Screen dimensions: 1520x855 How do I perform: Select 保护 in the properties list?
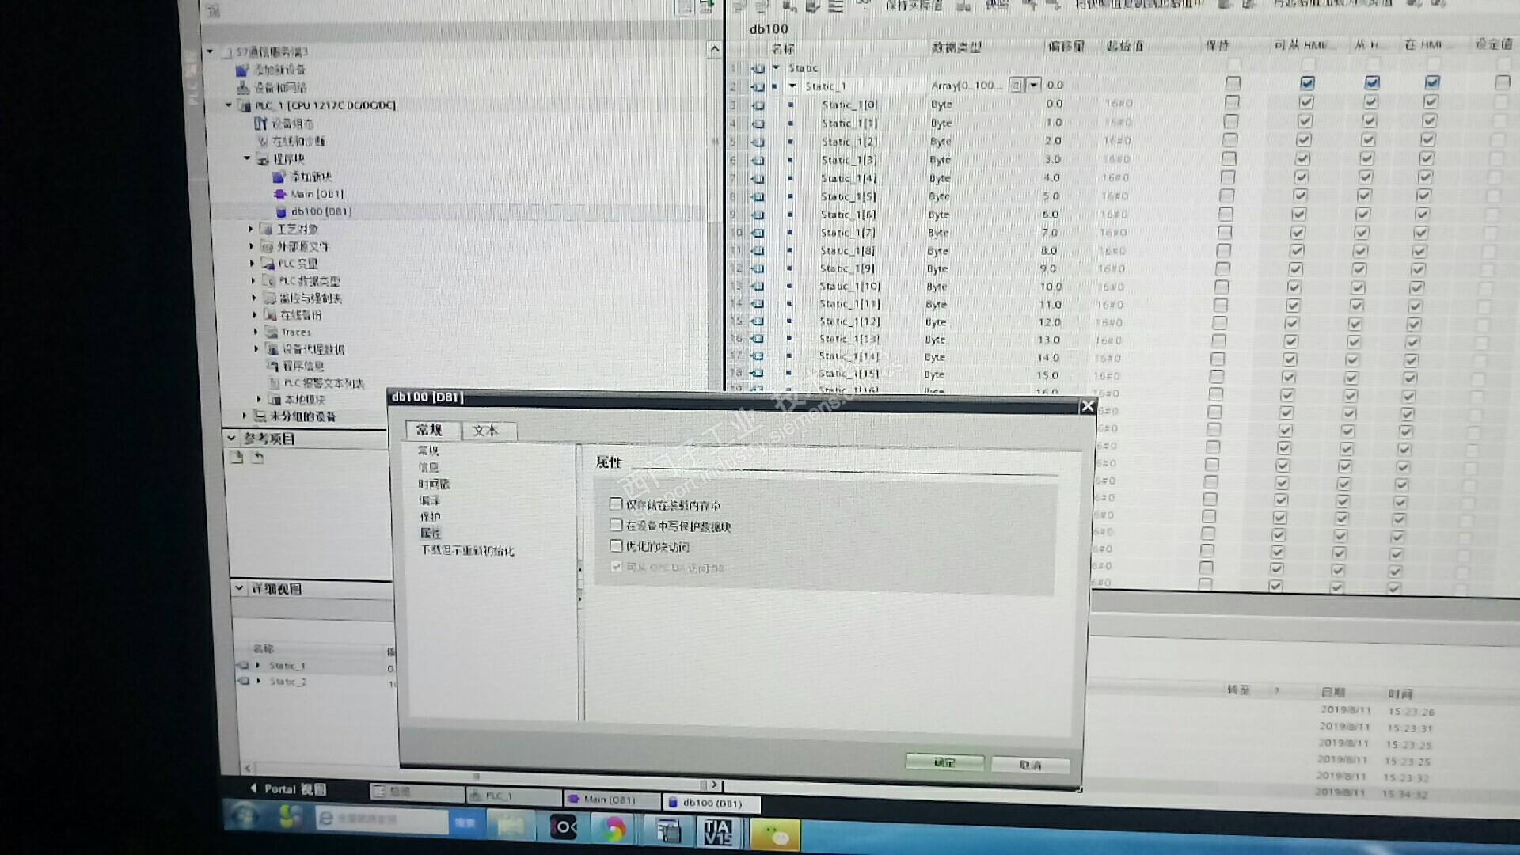pos(430,516)
